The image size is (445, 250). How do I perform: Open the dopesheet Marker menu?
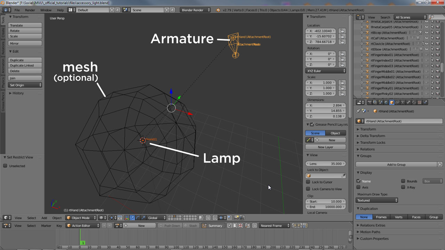pos(46,226)
